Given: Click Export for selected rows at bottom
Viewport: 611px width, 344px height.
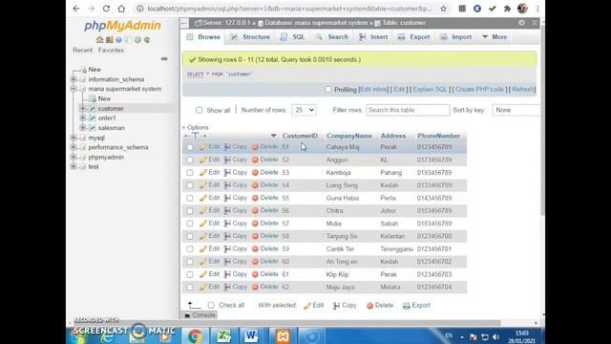Looking at the screenshot, I should 416,306.
